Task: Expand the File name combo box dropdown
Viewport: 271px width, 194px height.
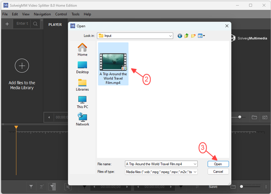Action: (195, 164)
